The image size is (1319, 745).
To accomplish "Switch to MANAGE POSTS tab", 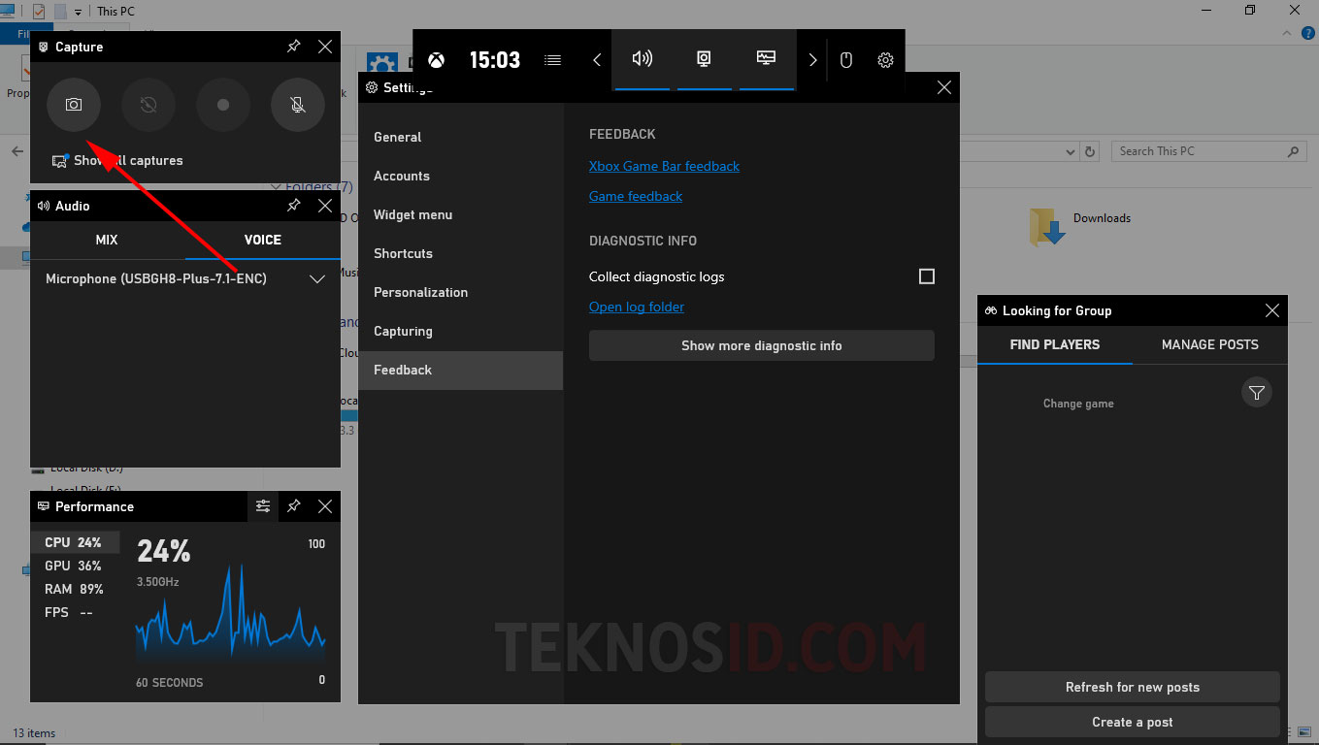I will pyautogui.click(x=1210, y=344).
